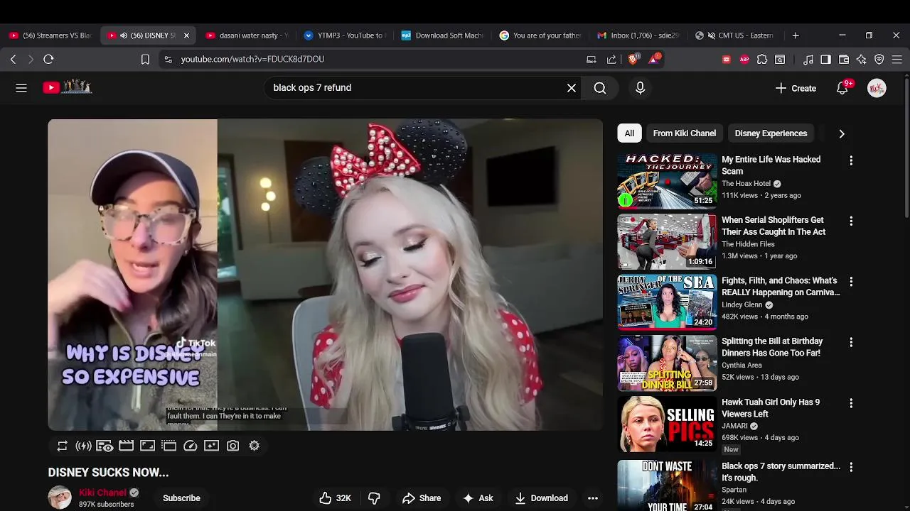Play My Entire Life Was Hacked thumbnail
The image size is (910, 511).
(x=667, y=181)
